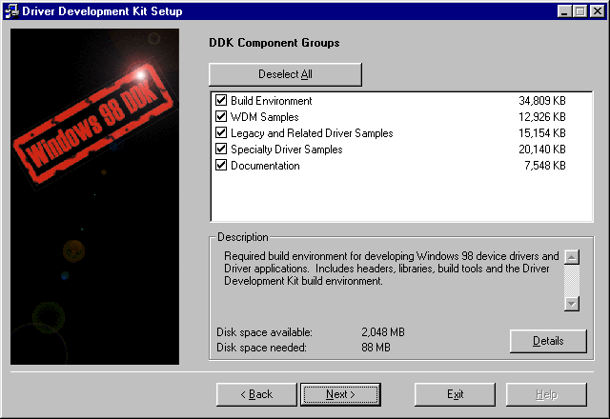Go to the previous step with Back

256,394
